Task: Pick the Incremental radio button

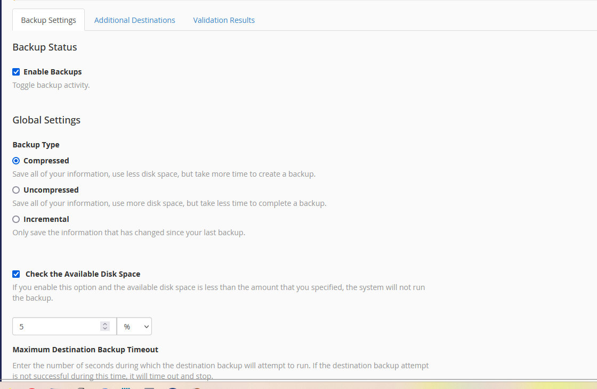Action: point(16,219)
